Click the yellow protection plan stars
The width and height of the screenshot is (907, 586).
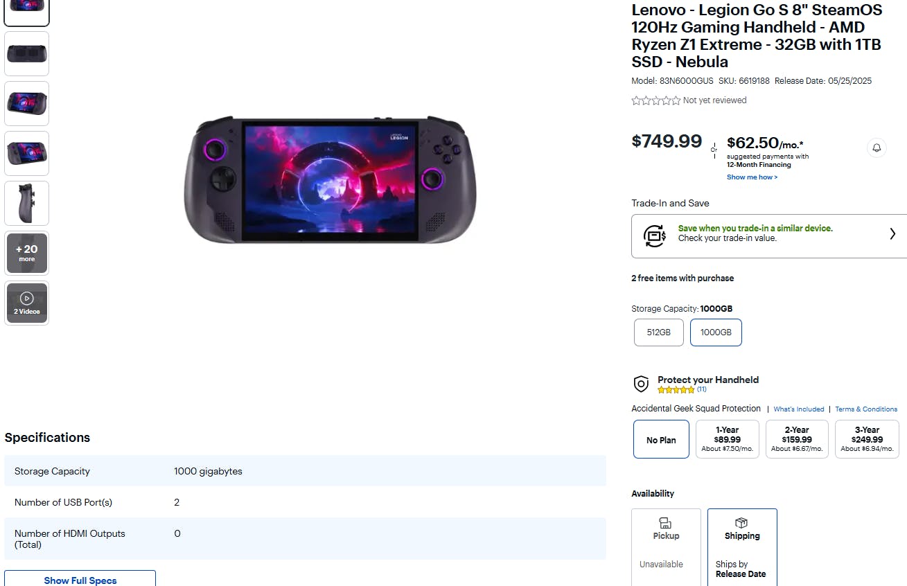[x=676, y=390]
